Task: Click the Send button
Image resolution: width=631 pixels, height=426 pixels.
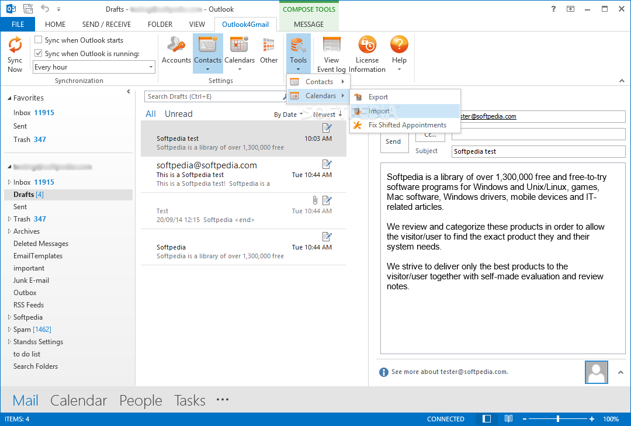Action: pos(393,141)
